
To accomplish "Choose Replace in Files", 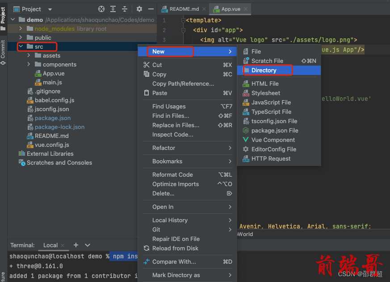I will point(187,125).
